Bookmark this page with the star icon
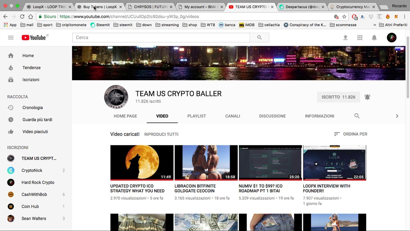The image size is (410, 231). coord(344,16)
